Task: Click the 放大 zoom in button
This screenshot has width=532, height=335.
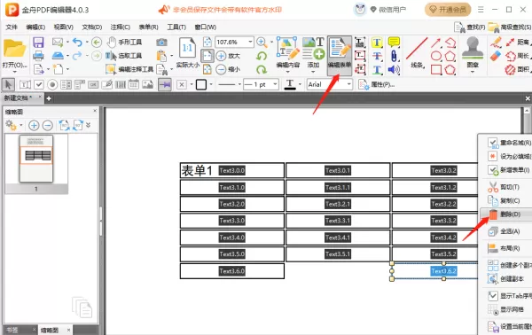Action: click(x=228, y=56)
